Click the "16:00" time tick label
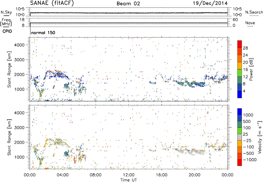263x182 pixels. click(x=161, y=175)
